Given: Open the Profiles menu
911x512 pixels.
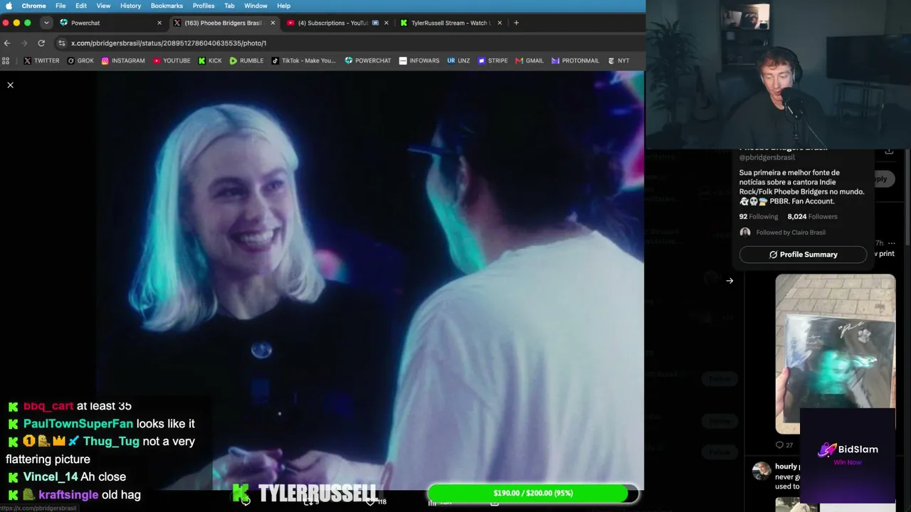Looking at the screenshot, I should (x=204, y=6).
